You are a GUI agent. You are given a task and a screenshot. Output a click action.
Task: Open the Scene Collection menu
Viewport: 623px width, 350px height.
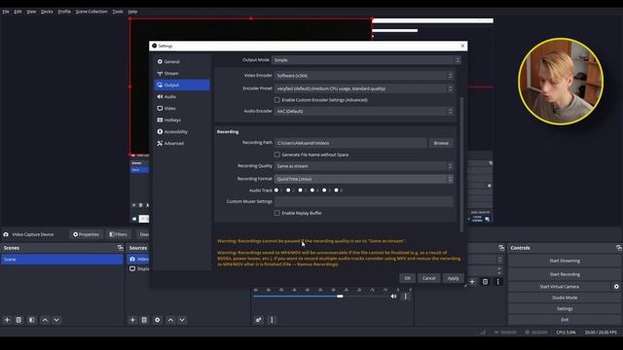pos(92,12)
